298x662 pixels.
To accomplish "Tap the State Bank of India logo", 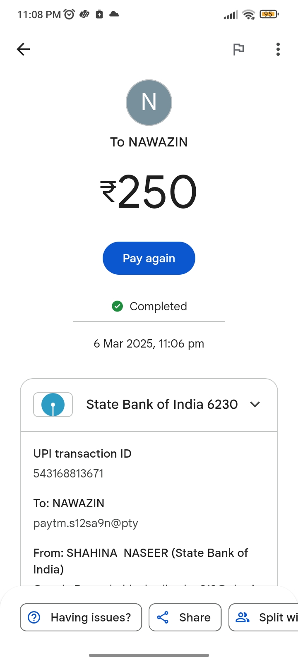I will (x=53, y=405).
